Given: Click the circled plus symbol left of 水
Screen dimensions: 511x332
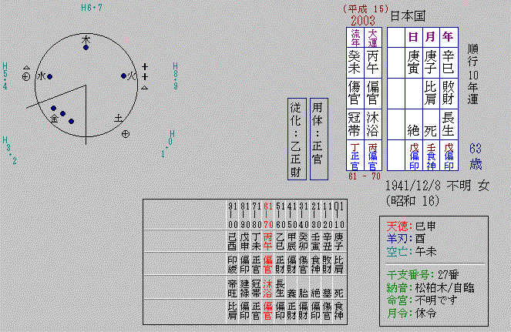Looking at the screenshot, I should (x=26, y=76).
